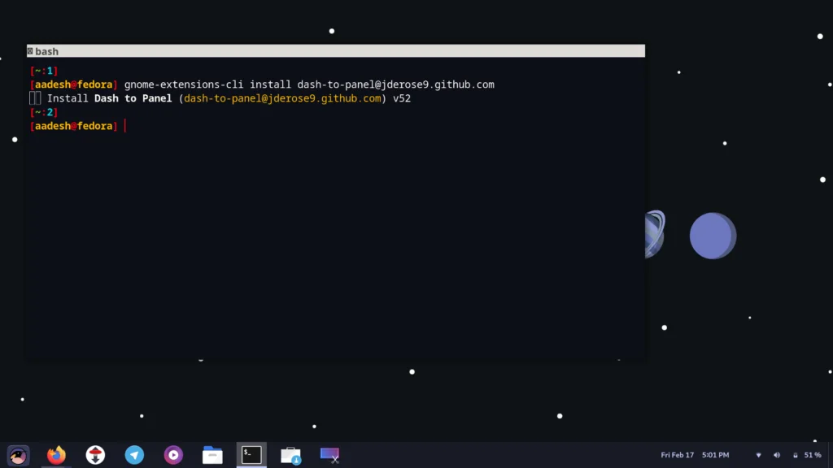This screenshot has height=468, width=833.
Task: Open the clock showing Fri Feb 17
Action: pos(677,455)
